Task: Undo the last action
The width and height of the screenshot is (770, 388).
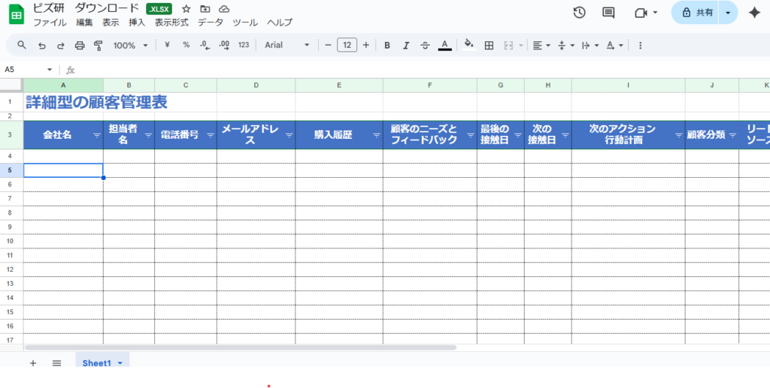Action: pos(42,46)
